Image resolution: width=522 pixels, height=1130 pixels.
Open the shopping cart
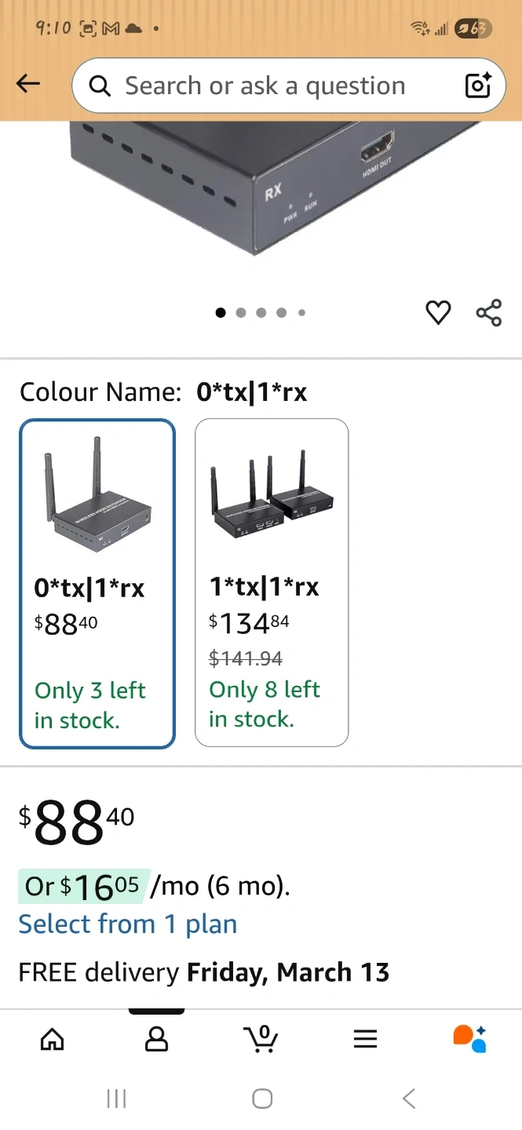(x=261, y=1039)
